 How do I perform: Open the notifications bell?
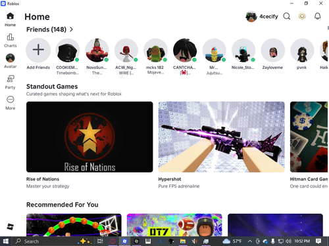coord(317,16)
